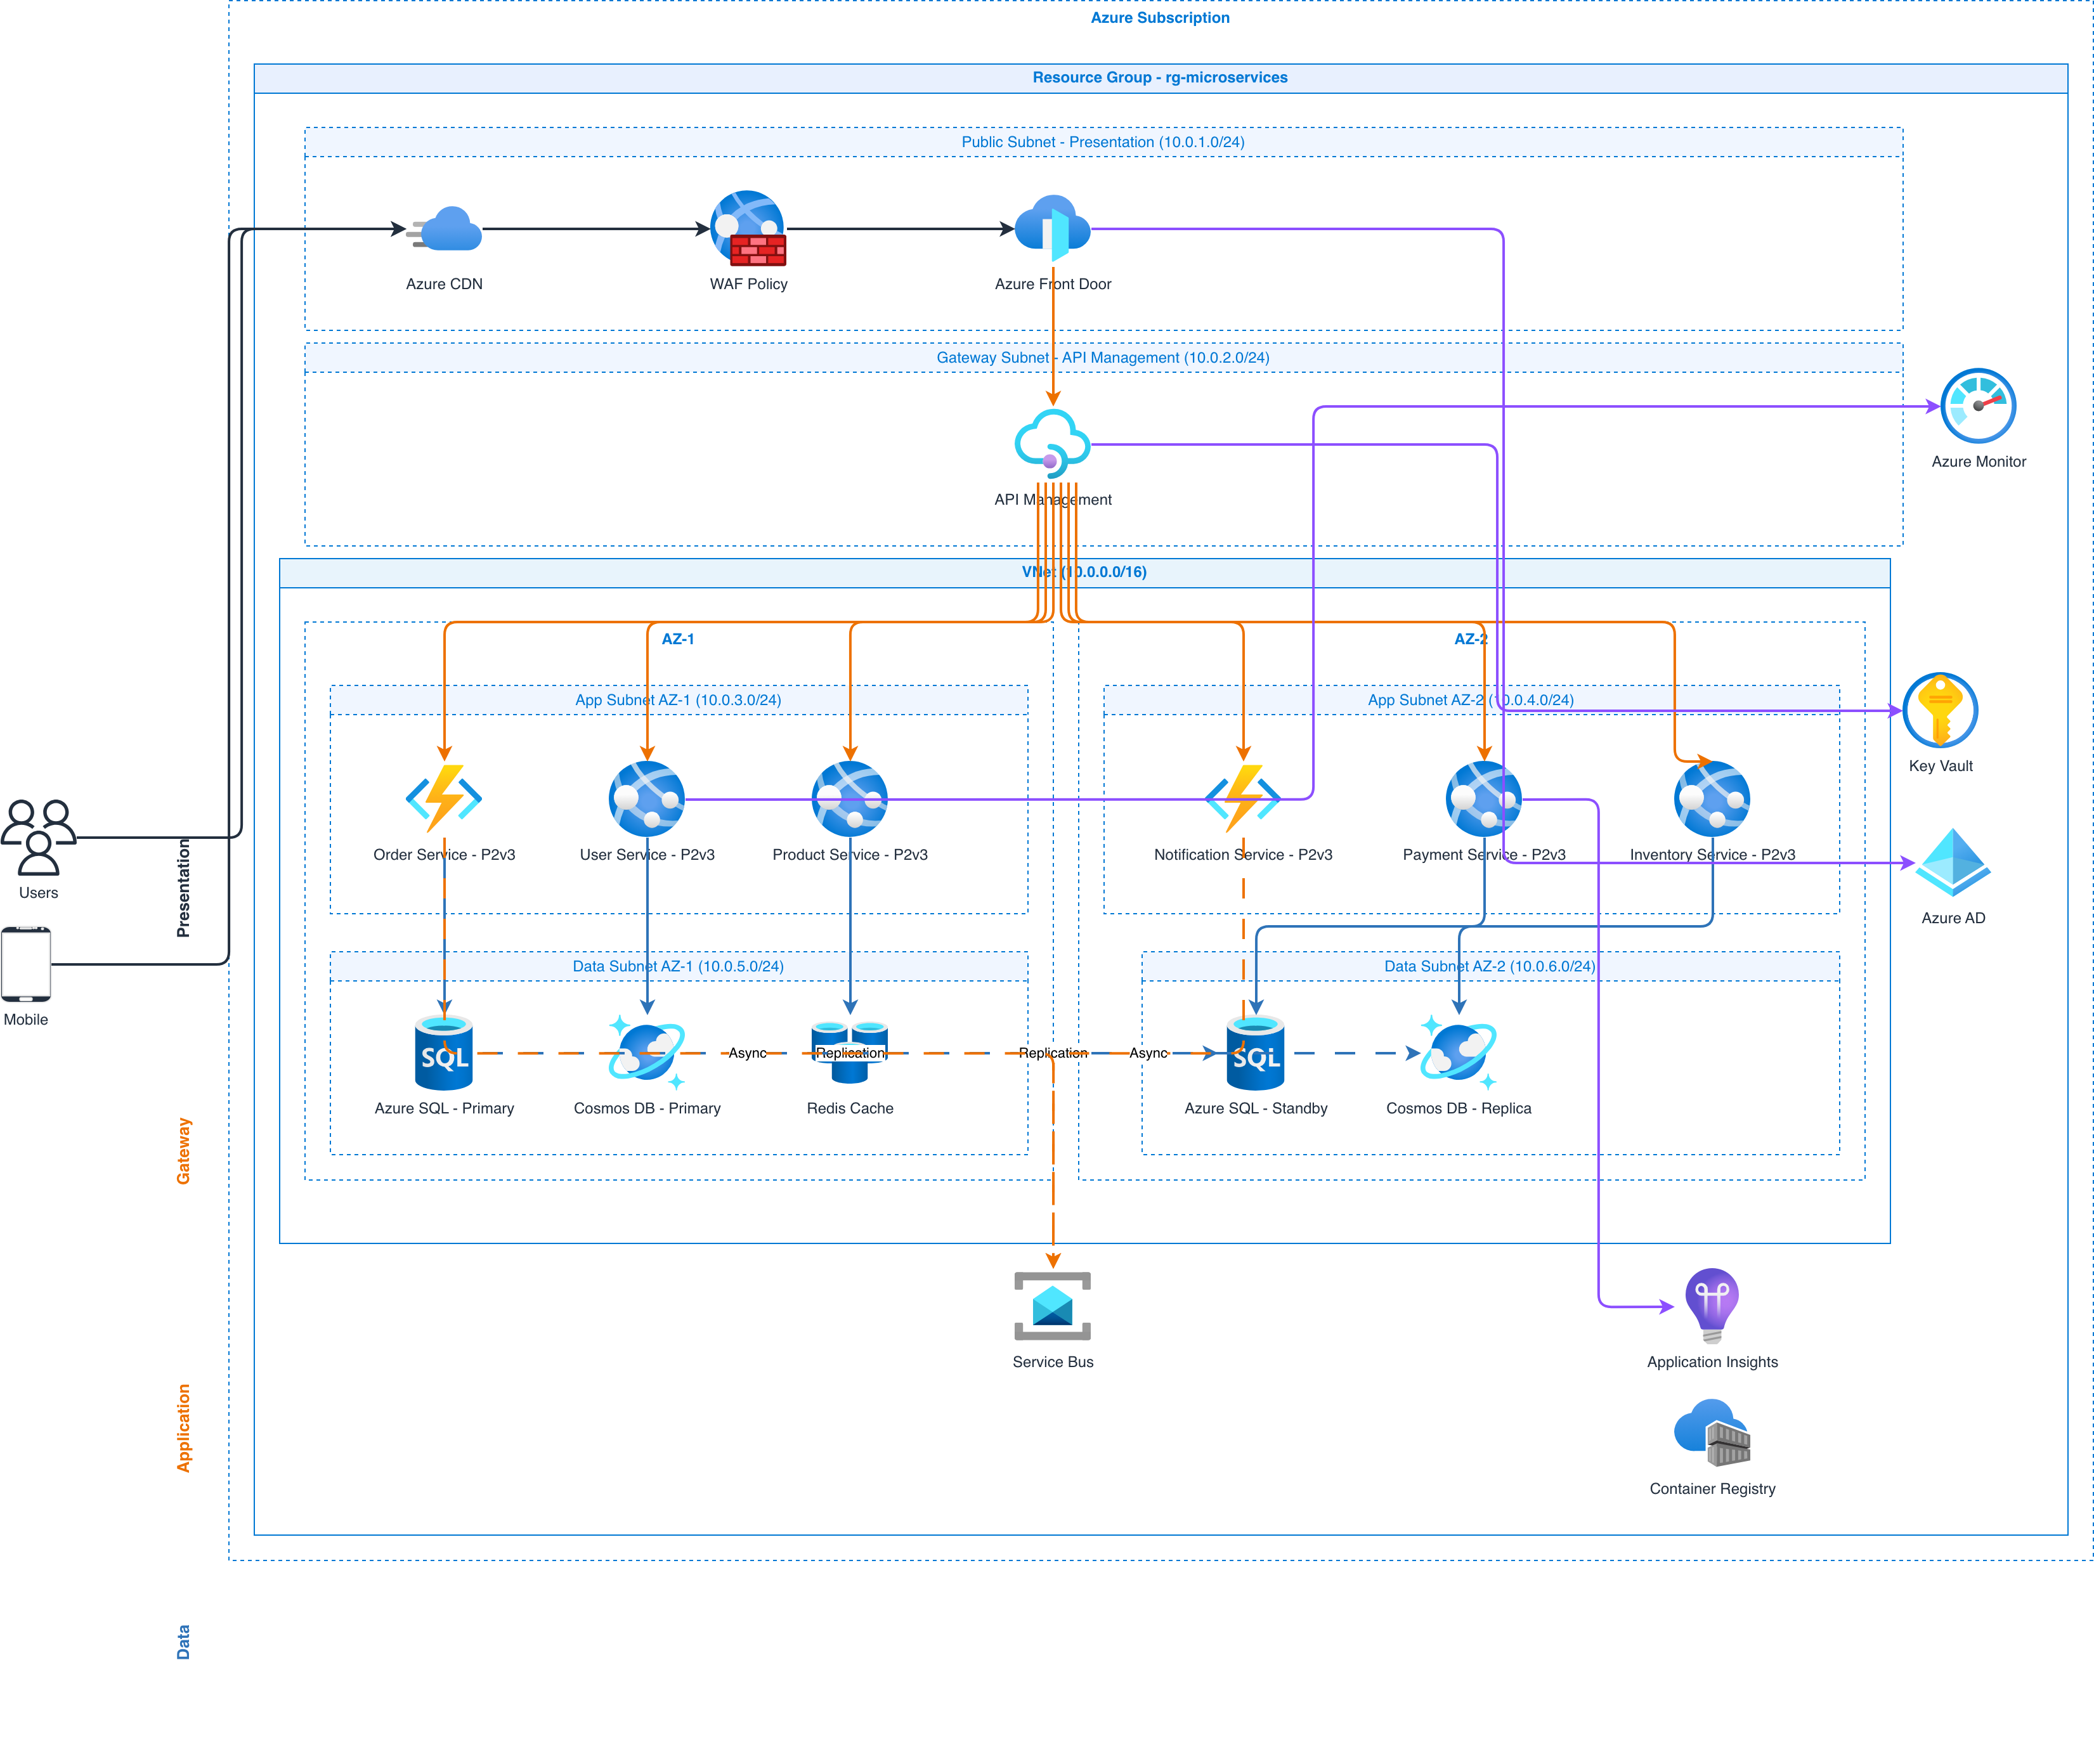Click the Order Service function icon
This screenshot has width=2094, height=1764.
pyautogui.click(x=444, y=799)
